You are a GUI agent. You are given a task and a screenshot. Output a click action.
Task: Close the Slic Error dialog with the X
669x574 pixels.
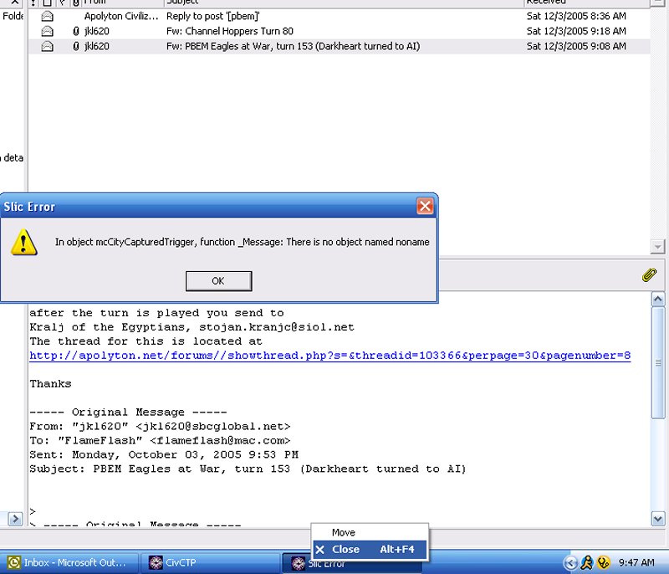coord(425,207)
